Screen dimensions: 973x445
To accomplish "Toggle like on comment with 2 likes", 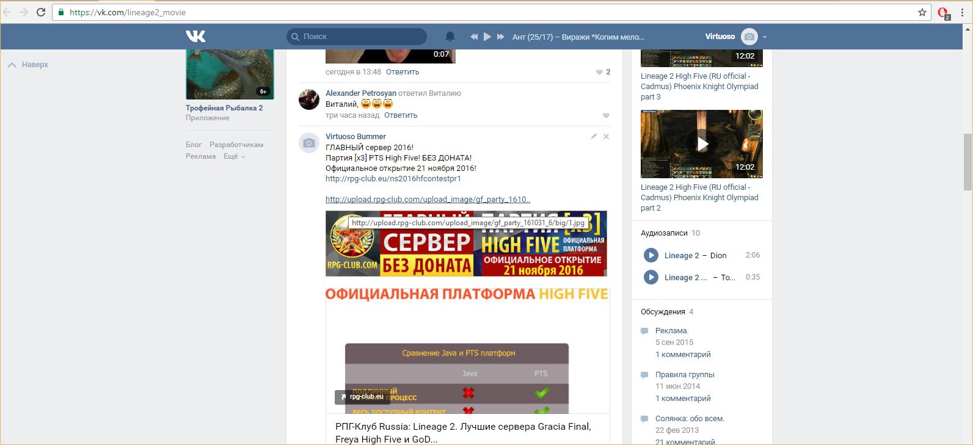I will click(600, 72).
